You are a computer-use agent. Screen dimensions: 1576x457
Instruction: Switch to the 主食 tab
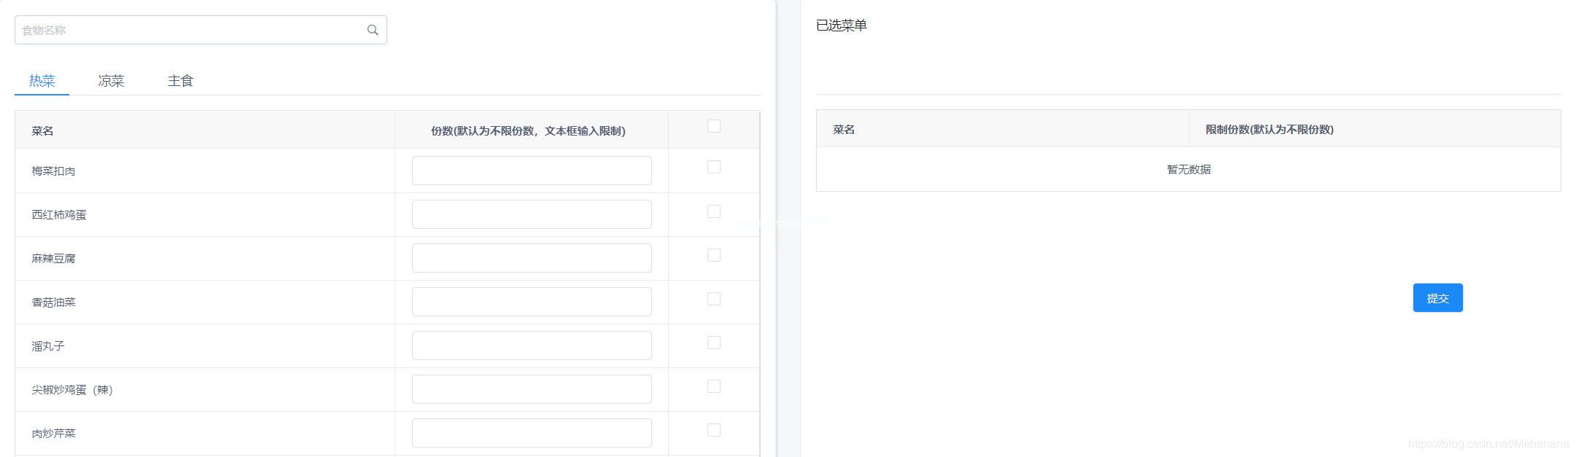[x=180, y=81]
